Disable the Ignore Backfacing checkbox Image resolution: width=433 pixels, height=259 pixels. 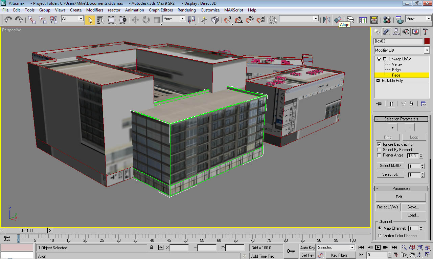click(379, 144)
